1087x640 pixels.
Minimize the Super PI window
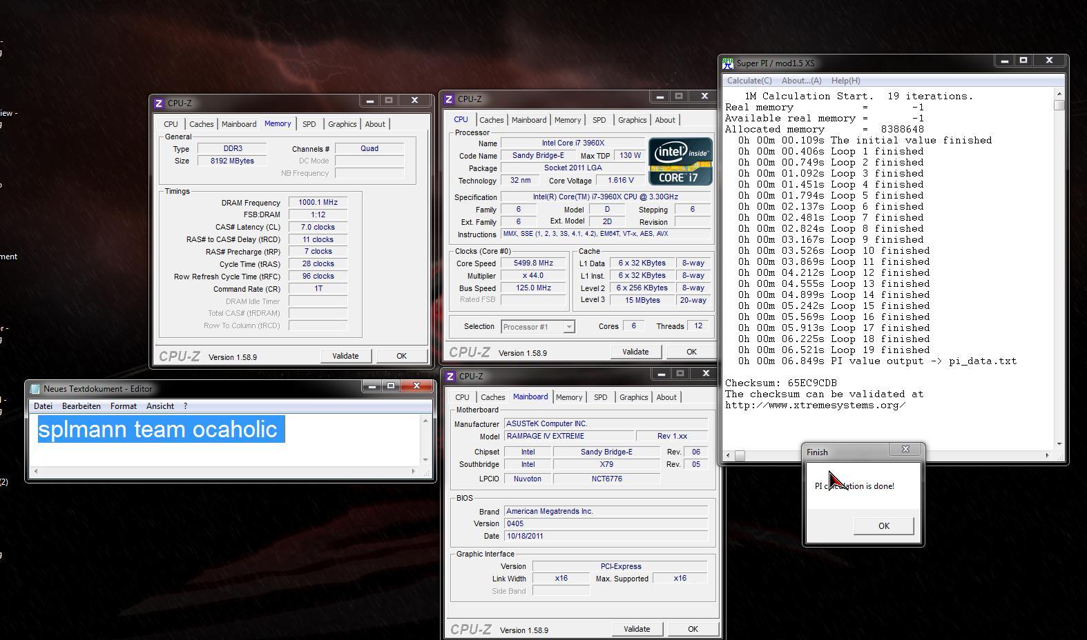(1004, 61)
